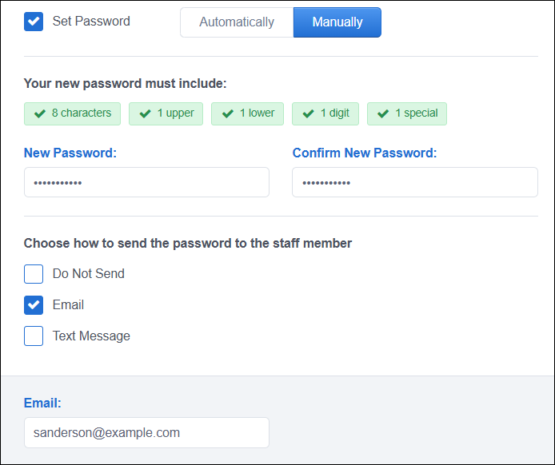Click the Set Password label text

click(x=91, y=22)
